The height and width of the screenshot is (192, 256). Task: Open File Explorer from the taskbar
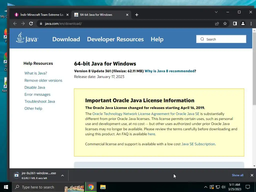pyautogui.click(x=103, y=187)
